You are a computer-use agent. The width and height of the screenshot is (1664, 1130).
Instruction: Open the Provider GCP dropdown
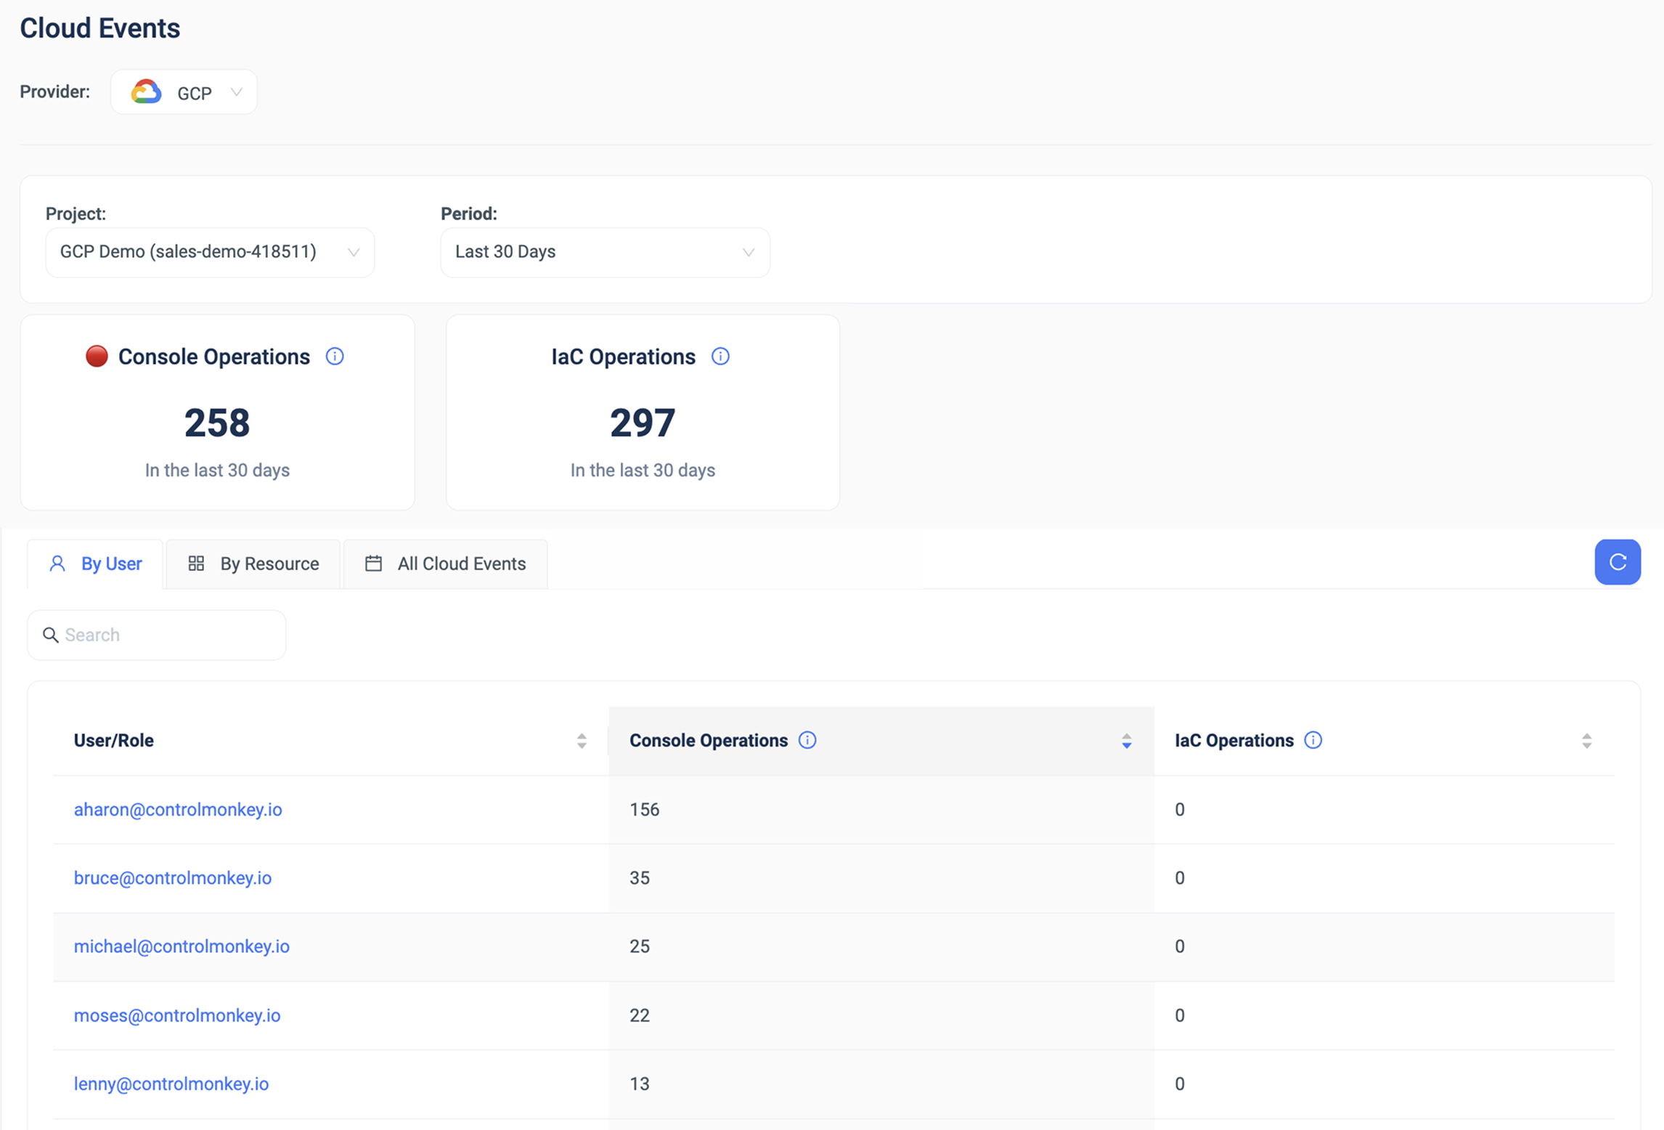click(184, 92)
